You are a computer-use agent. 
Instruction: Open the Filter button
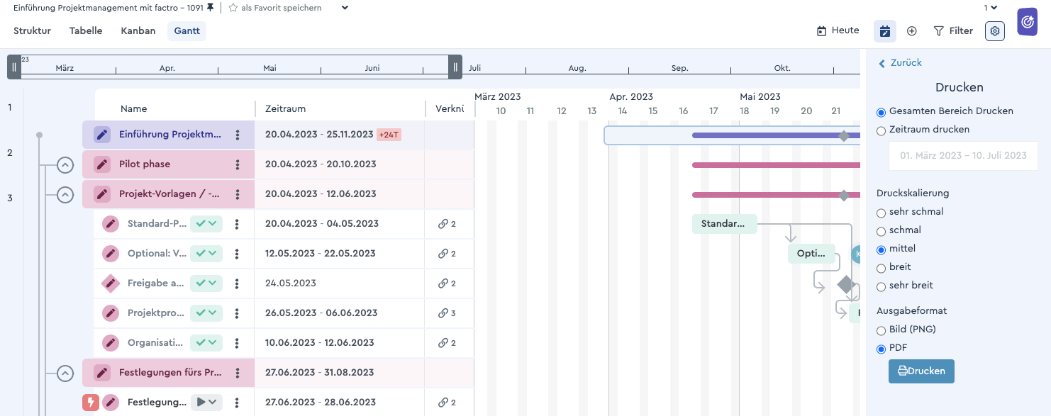pos(953,31)
